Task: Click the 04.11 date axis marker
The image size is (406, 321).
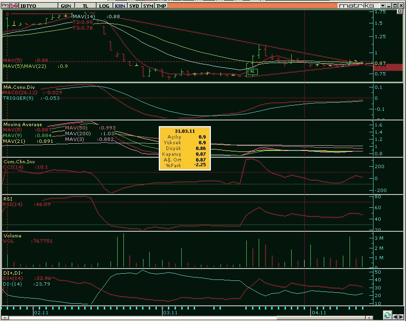Action: pos(319,313)
